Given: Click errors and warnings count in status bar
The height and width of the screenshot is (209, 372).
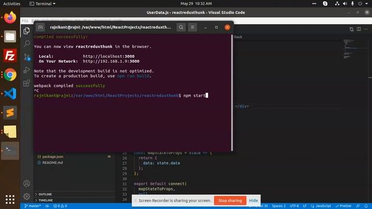Looking at the screenshot, I should point(60,206).
